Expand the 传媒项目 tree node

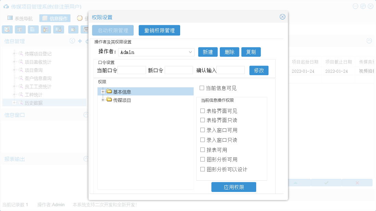[102, 100]
